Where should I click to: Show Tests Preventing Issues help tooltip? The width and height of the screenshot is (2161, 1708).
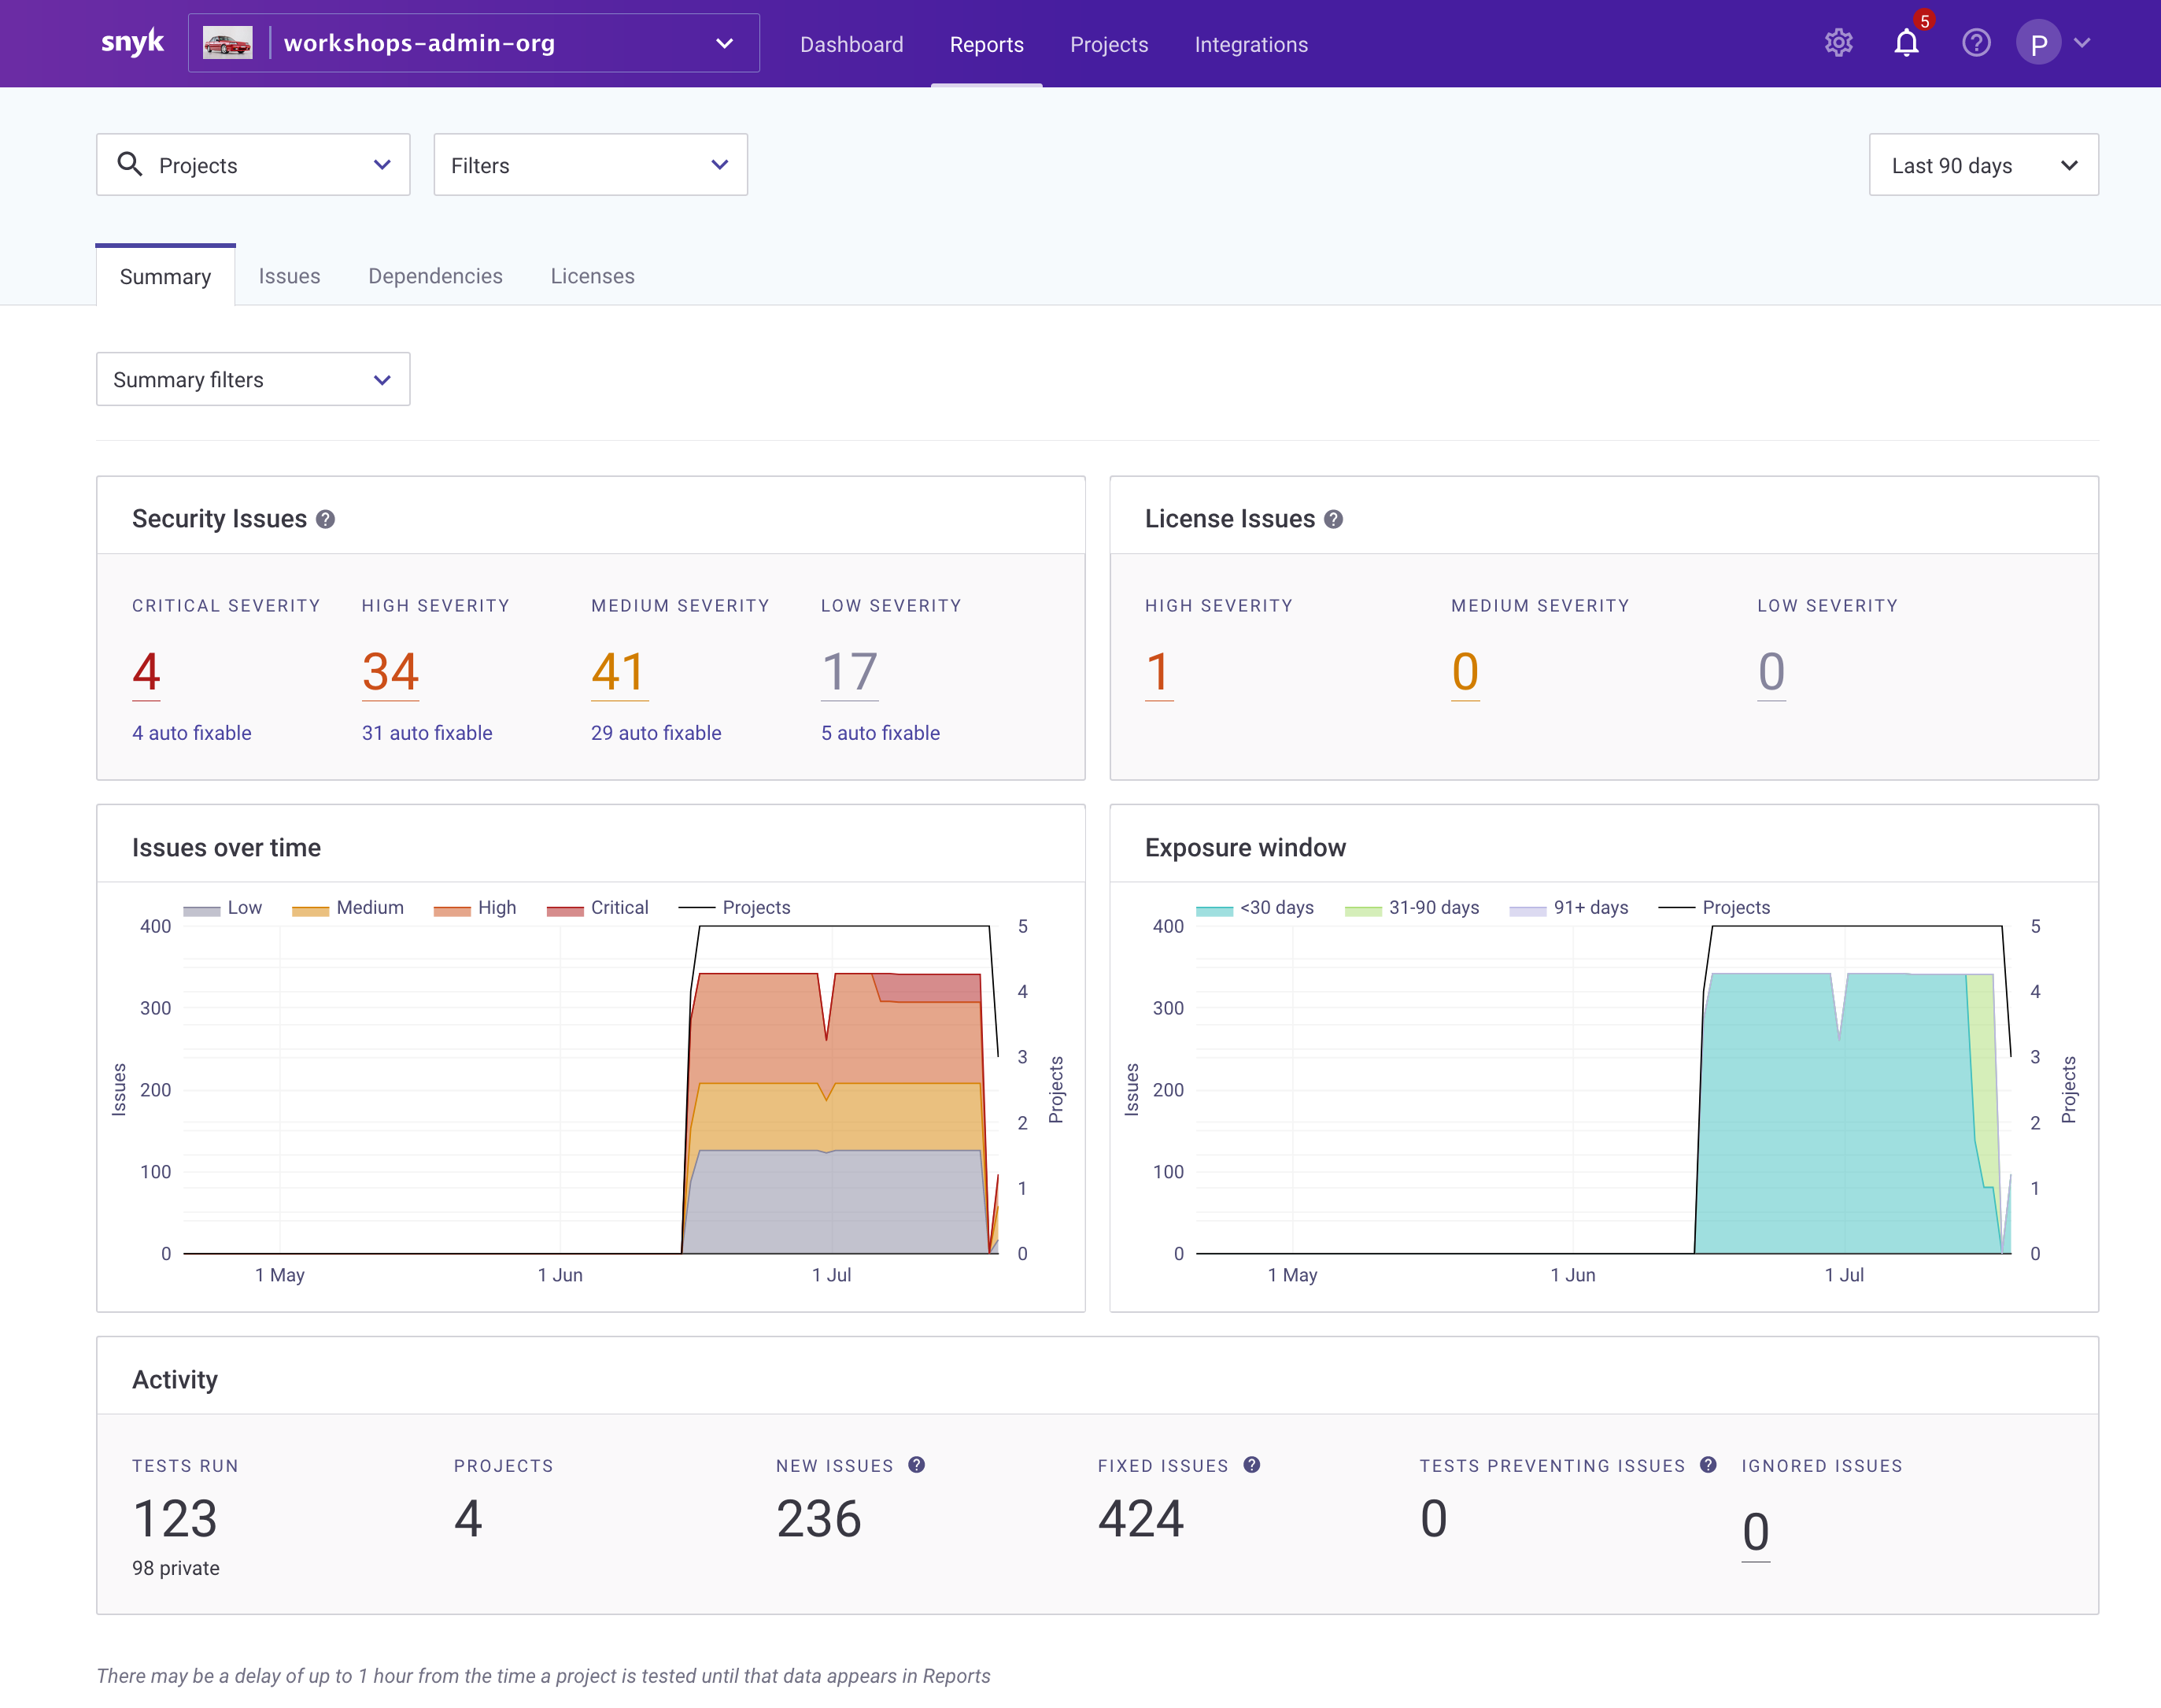[x=1708, y=1465]
